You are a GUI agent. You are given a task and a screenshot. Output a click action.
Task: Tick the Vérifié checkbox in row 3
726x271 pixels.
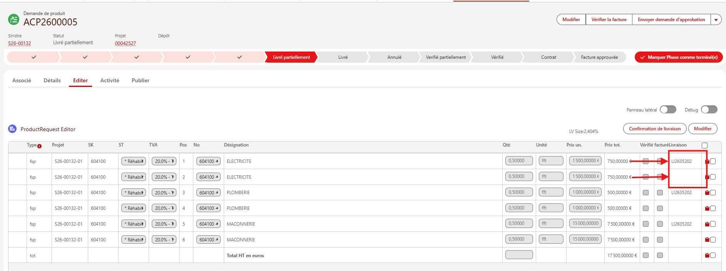[x=646, y=193]
